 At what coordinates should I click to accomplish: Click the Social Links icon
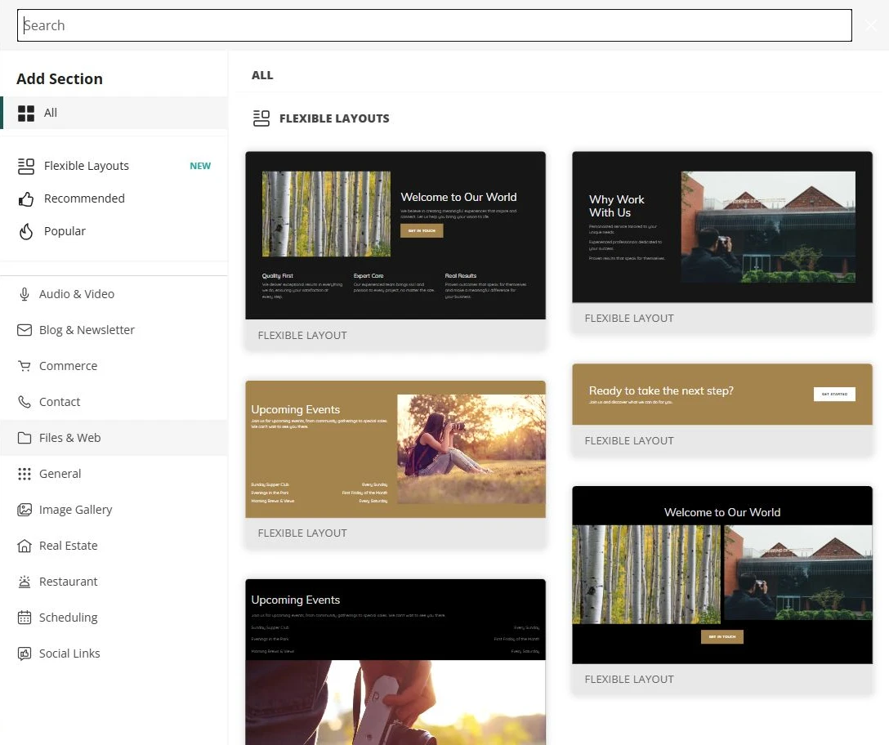click(x=25, y=654)
